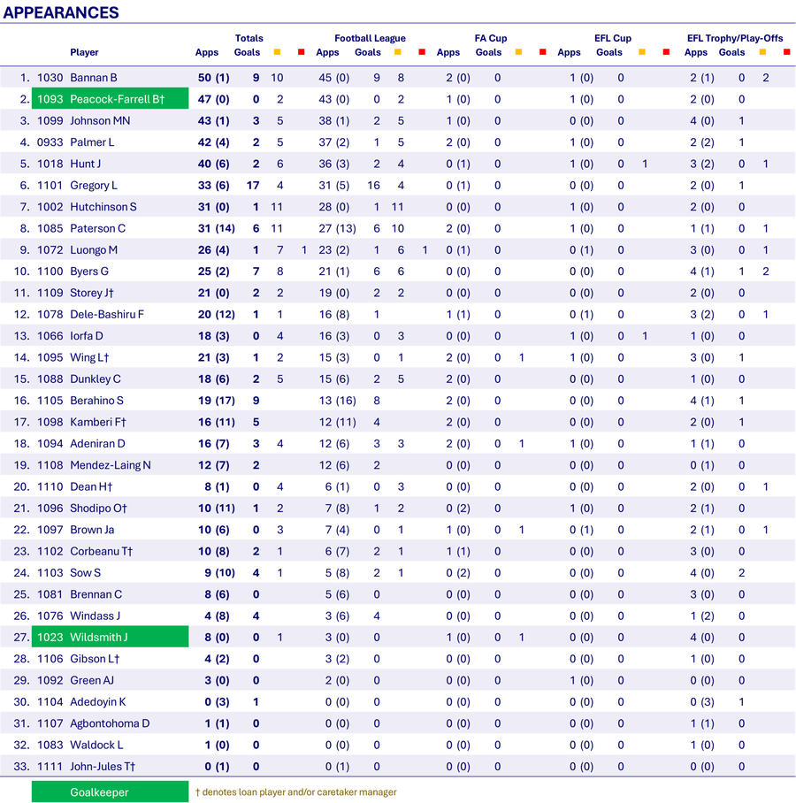Select player name Paterson C
The width and height of the screenshot is (796, 803).
[98, 228]
